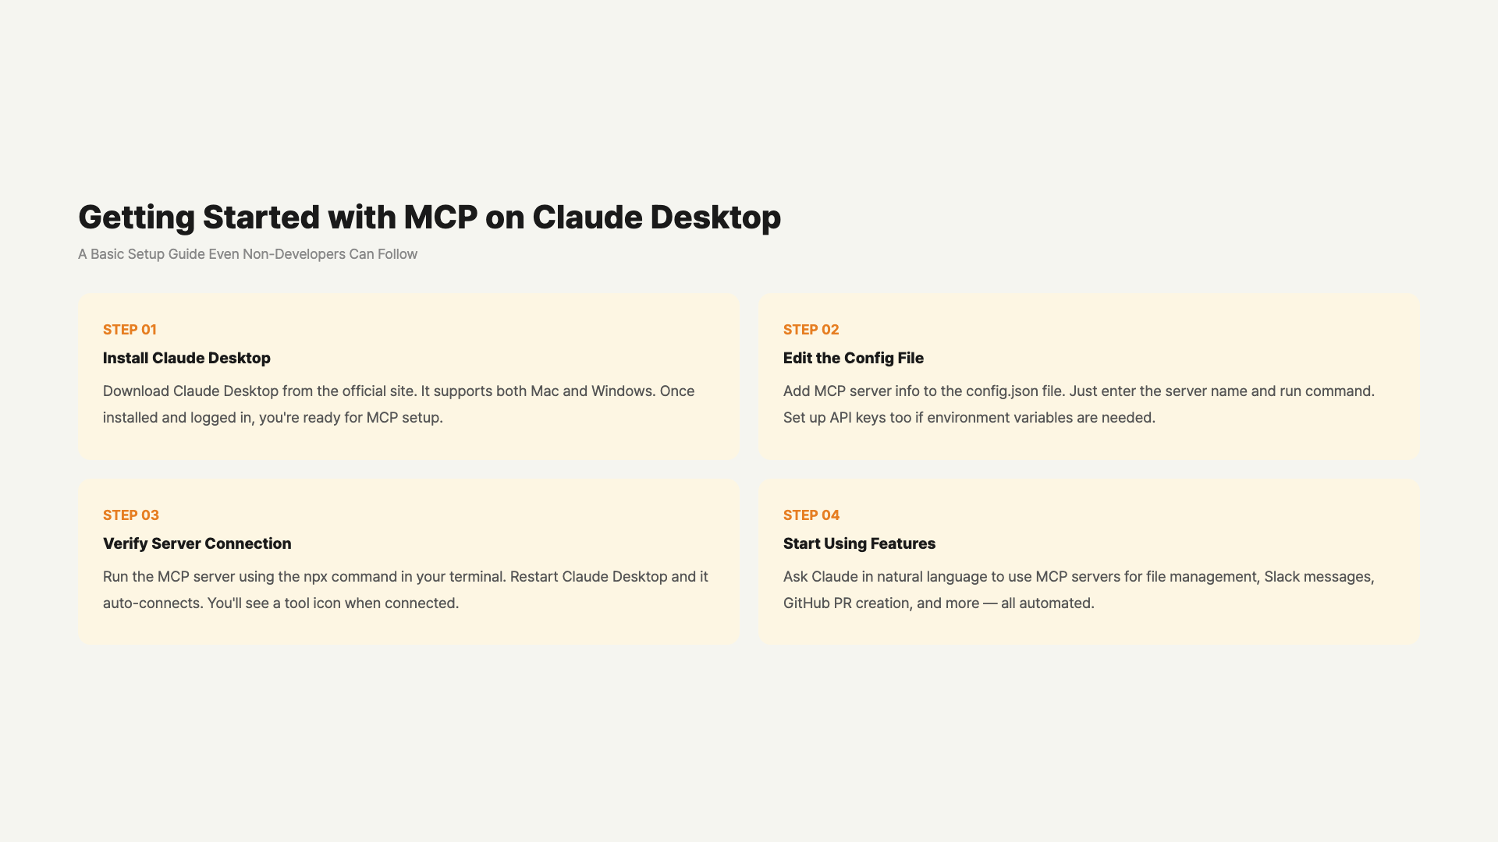Click the "Edit the Config File" heading

853,358
